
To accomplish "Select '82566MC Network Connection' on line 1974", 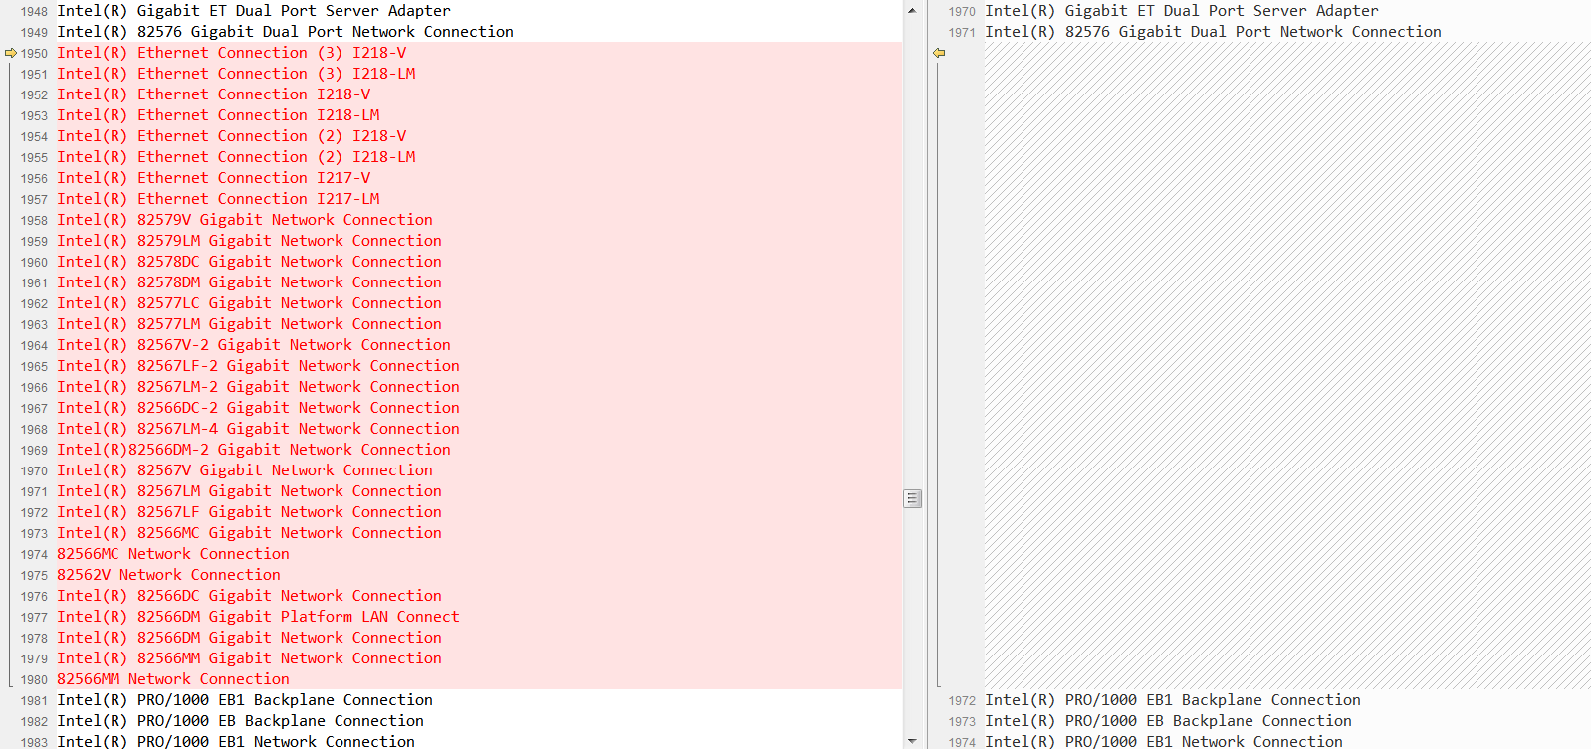I will [173, 554].
